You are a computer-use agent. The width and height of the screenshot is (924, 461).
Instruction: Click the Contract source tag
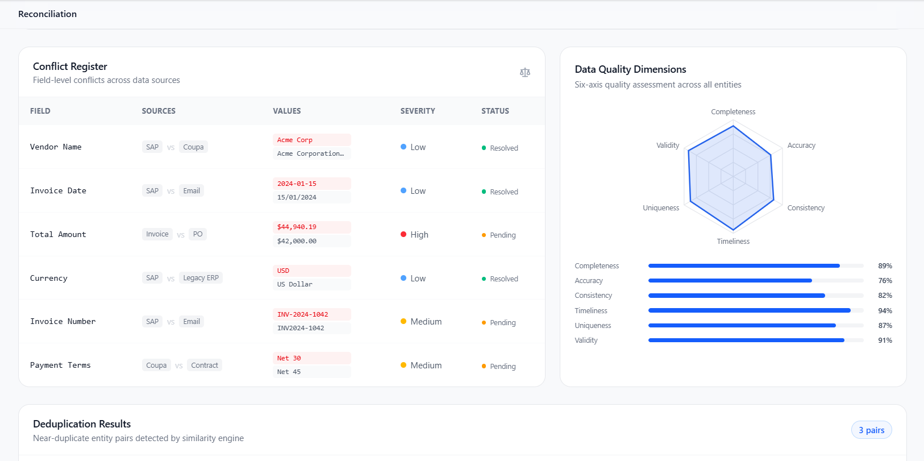point(205,365)
